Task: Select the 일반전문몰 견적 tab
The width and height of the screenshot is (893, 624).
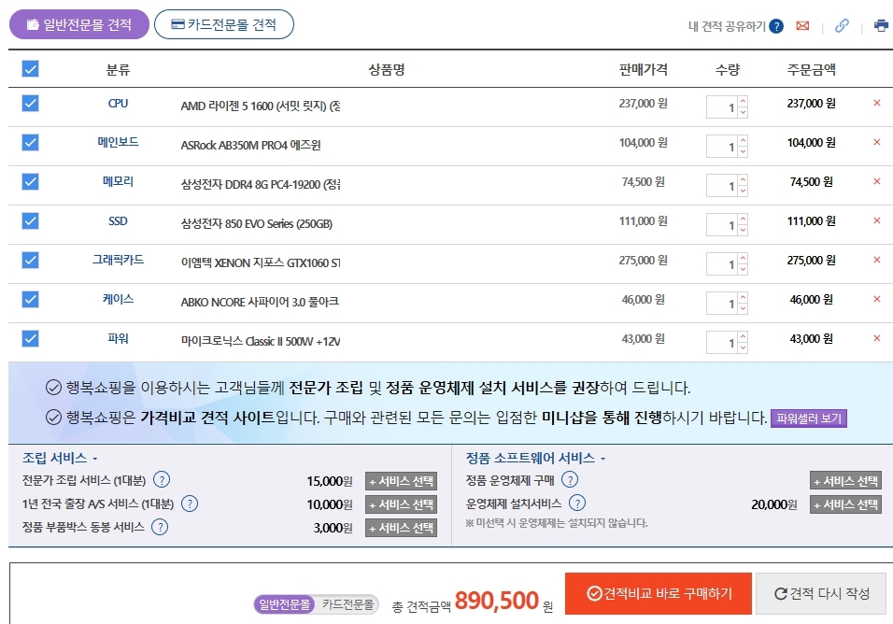Action: [79, 25]
